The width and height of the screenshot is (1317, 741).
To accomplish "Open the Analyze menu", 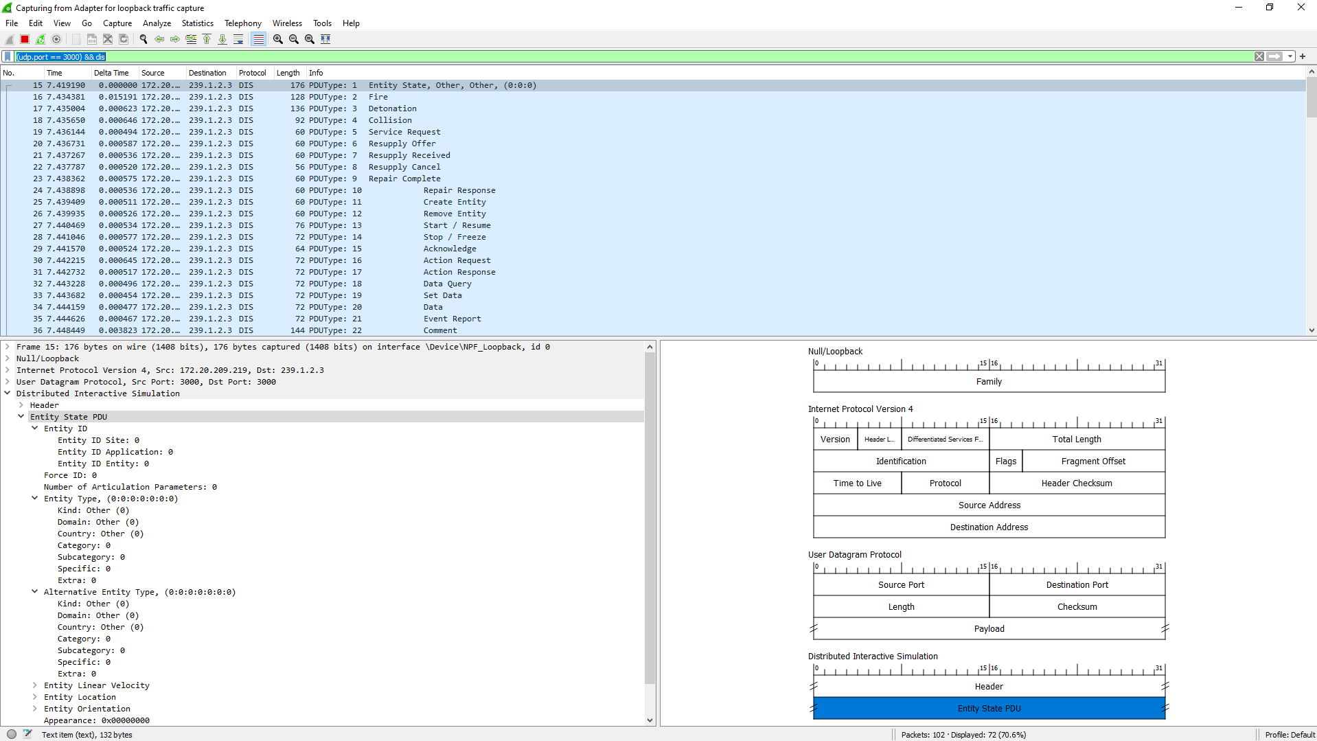I will 157,23.
